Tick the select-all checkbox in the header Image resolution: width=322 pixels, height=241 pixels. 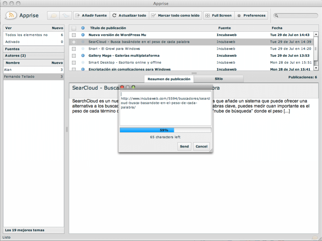coord(74,28)
